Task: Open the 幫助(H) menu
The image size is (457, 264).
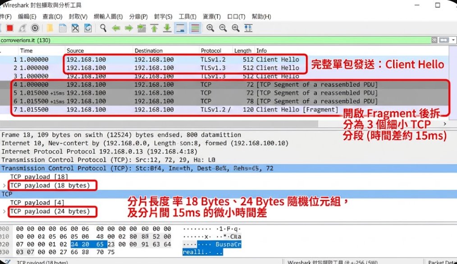Action: (261, 17)
